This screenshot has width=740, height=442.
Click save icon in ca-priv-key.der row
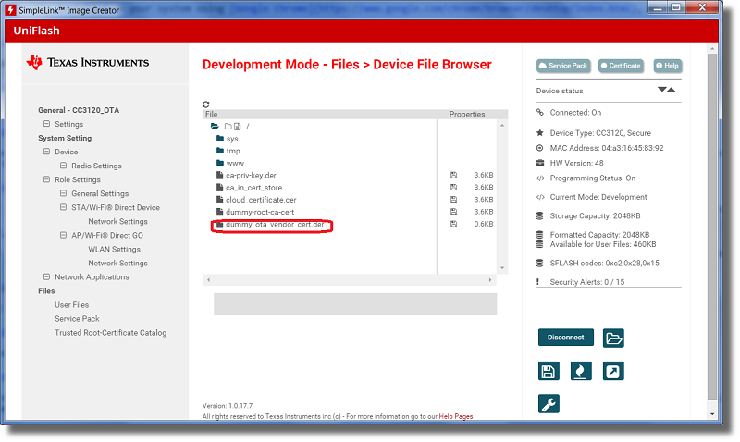click(454, 175)
